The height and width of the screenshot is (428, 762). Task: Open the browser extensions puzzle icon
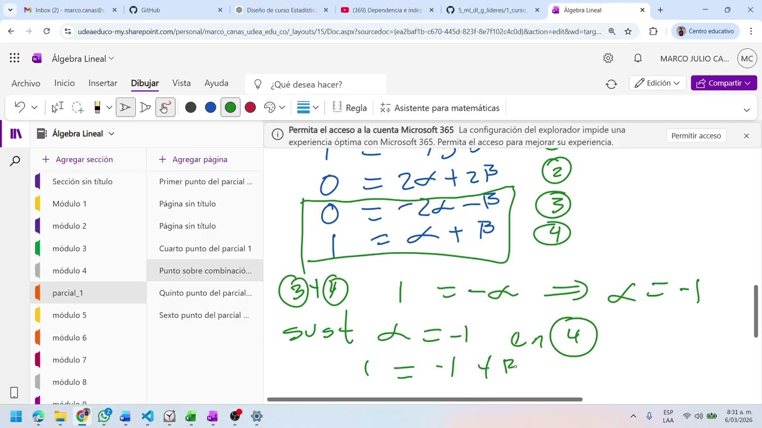click(653, 32)
